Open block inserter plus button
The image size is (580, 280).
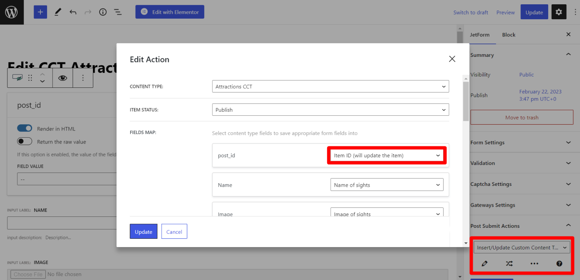40,12
